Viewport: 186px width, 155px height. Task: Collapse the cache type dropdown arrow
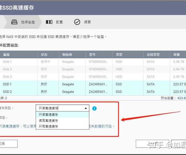point(86,108)
